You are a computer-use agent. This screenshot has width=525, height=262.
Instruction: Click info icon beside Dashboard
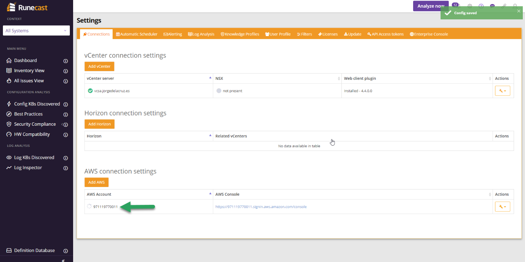pos(66,61)
